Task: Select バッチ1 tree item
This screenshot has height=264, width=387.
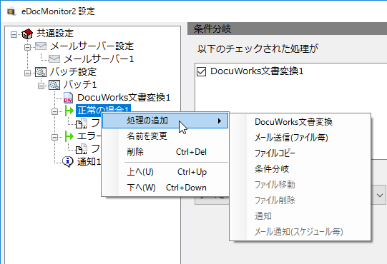Action: coord(80,85)
